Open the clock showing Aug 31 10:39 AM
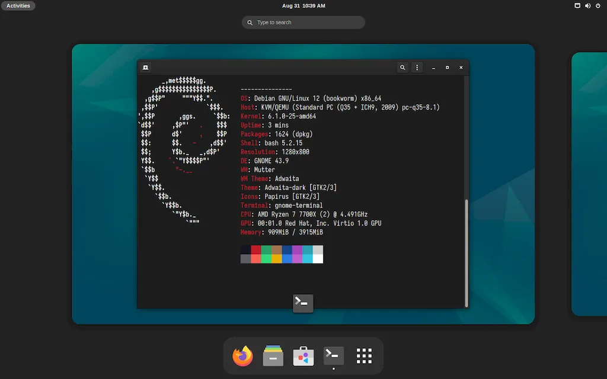Screen dimensions: 607x379 tap(303, 6)
